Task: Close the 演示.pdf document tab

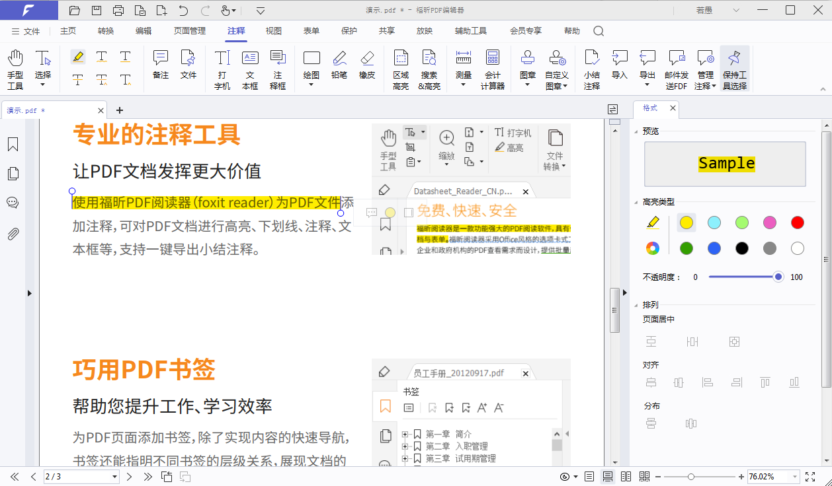Action: pos(101,110)
